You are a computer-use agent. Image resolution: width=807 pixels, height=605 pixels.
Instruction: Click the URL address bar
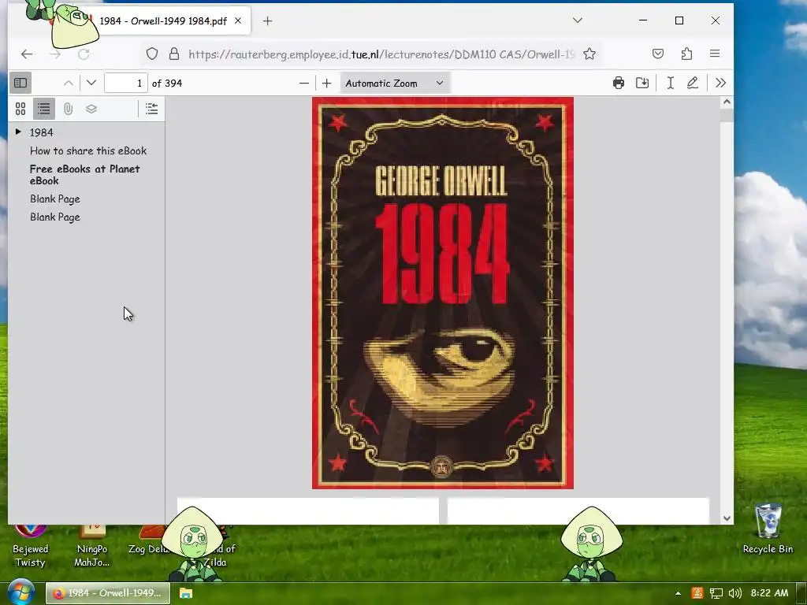click(381, 54)
